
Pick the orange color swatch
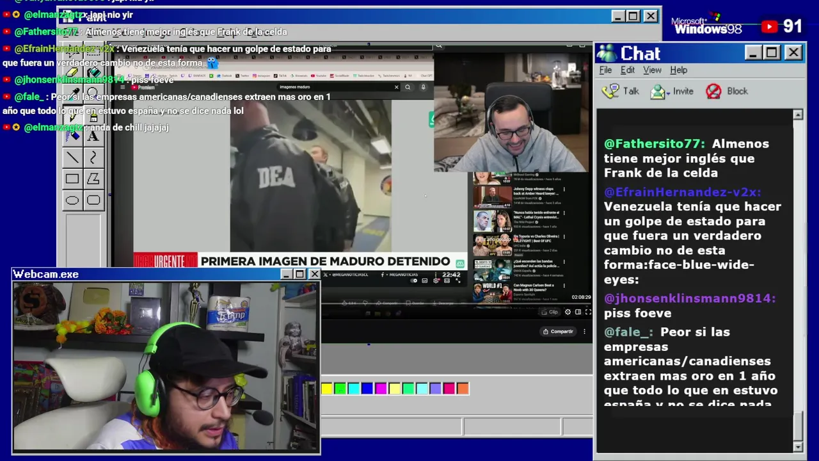coord(463,388)
